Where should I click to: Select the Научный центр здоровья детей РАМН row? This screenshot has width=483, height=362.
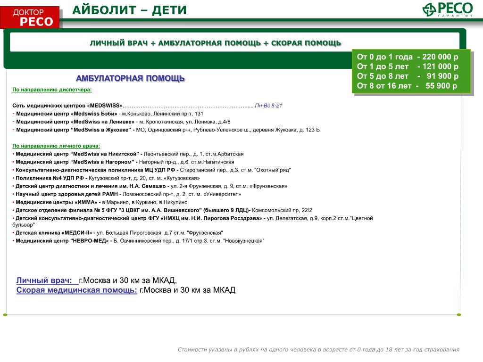tap(126, 194)
